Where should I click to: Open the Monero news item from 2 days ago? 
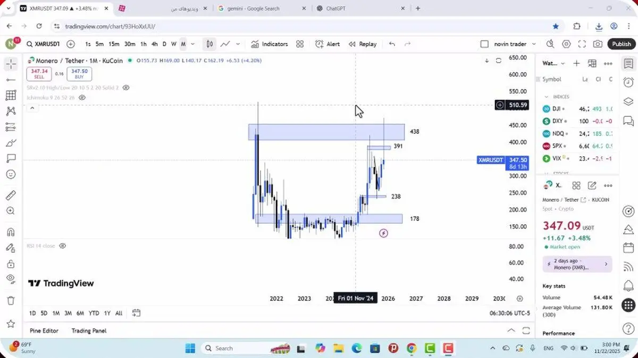coord(577,264)
